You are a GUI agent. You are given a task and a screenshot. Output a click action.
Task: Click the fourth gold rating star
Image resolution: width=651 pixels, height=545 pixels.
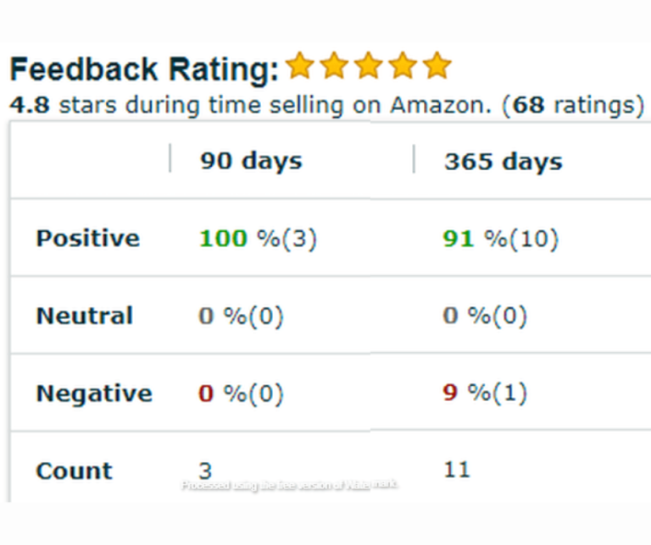click(402, 66)
